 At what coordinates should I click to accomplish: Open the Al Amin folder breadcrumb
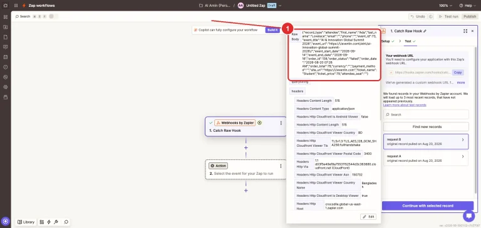click(215, 6)
